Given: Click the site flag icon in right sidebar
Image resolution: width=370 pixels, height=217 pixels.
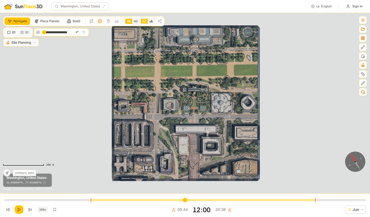Looking at the screenshot, I should click(x=363, y=65).
